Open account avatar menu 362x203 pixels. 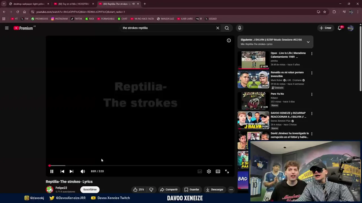pyautogui.click(x=350, y=28)
